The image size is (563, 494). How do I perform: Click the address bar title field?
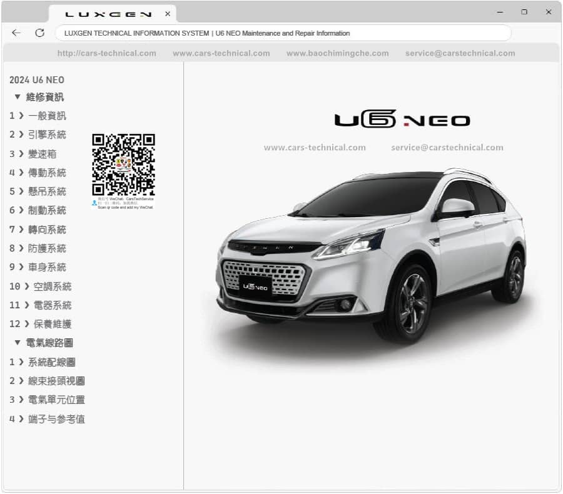tap(283, 33)
